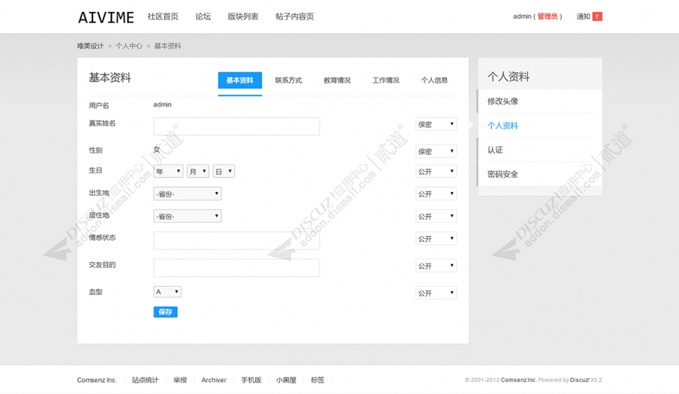
Task: Open the 小黑屋 footer link
Action: point(287,380)
